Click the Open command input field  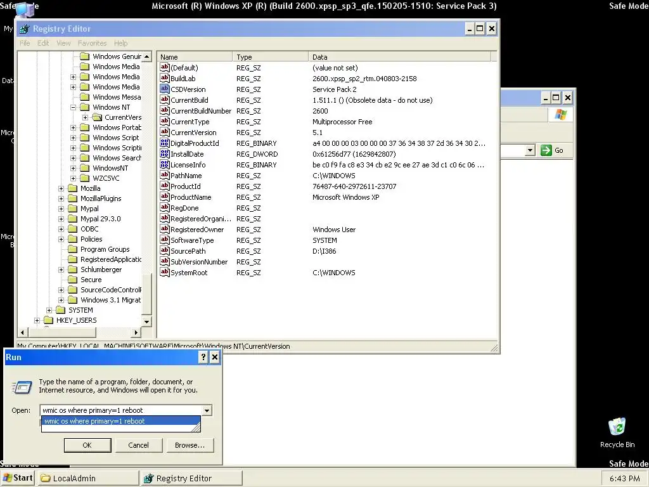(x=121, y=410)
